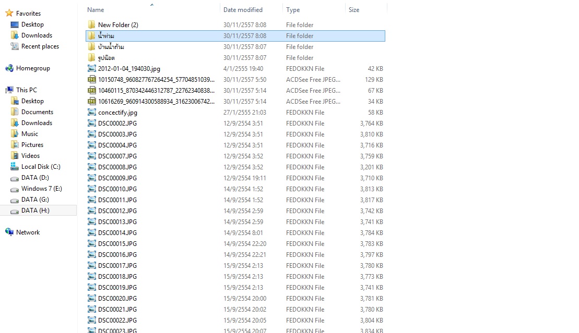Select the DATA (H:) drive icon
The width and height of the screenshot is (579, 333).
coord(15,211)
